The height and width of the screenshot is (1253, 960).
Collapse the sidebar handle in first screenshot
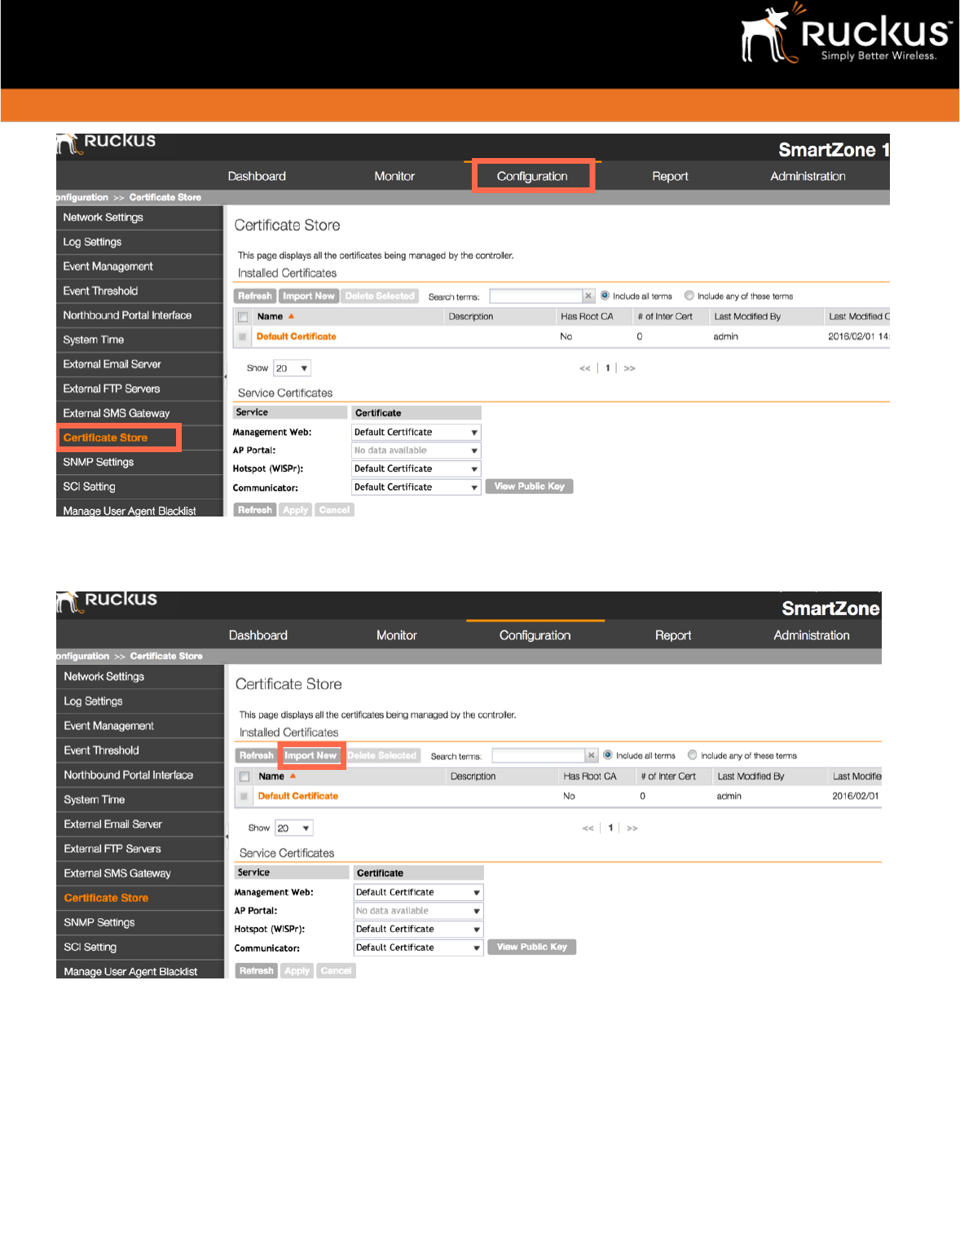click(x=226, y=376)
